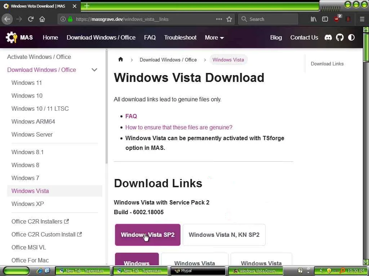Switch to first New Tab - Supermium taskbar button

(x=83, y=271)
